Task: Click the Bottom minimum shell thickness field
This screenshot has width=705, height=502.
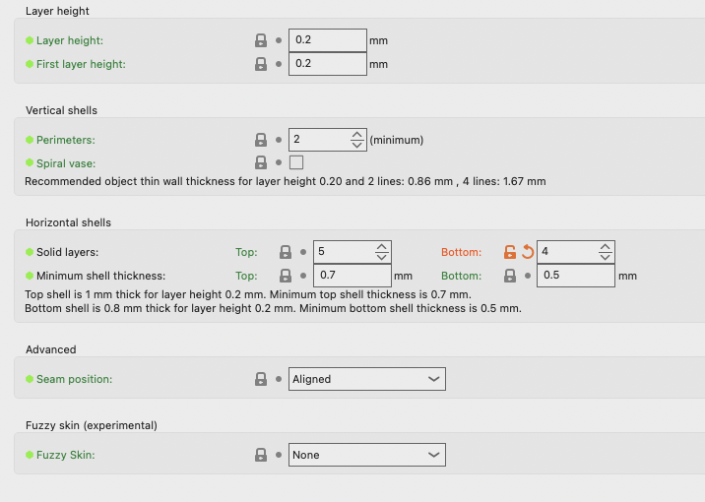Action: pos(577,276)
